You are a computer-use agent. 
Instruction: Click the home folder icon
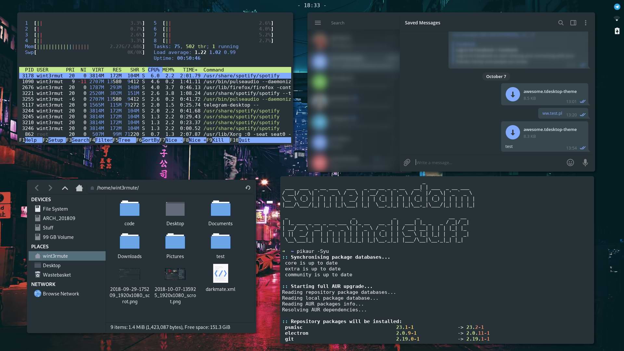tap(79, 188)
